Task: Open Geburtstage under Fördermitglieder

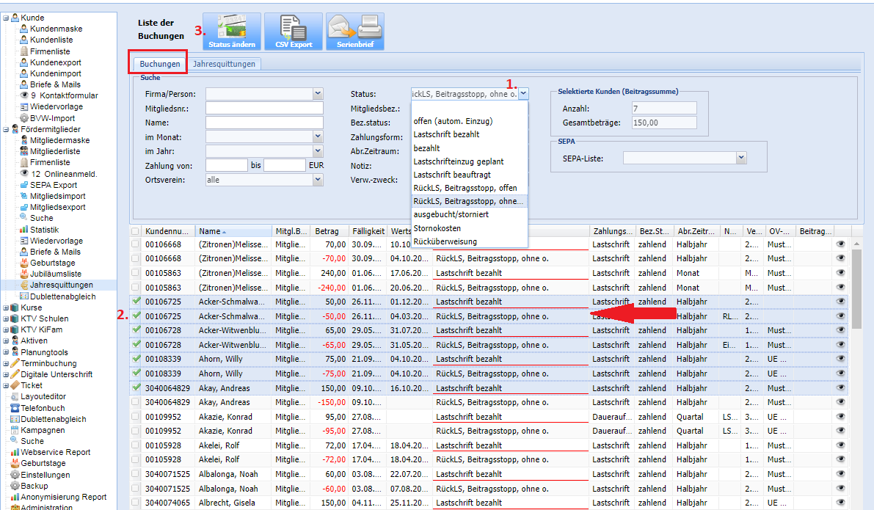Action: pyautogui.click(x=52, y=263)
